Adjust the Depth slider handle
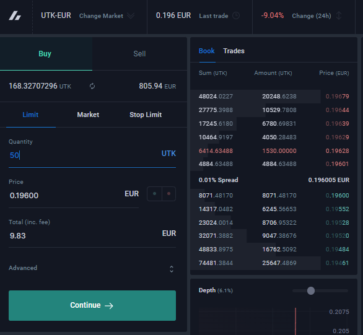 tap(311, 290)
